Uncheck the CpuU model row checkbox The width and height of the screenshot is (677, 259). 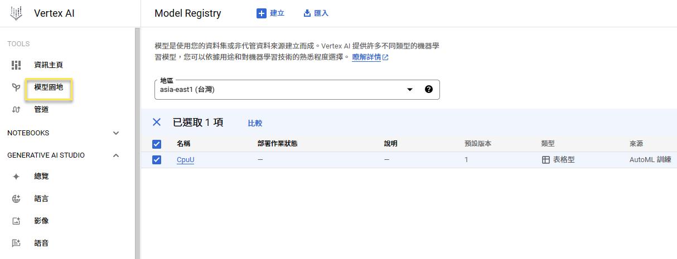(157, 160)
